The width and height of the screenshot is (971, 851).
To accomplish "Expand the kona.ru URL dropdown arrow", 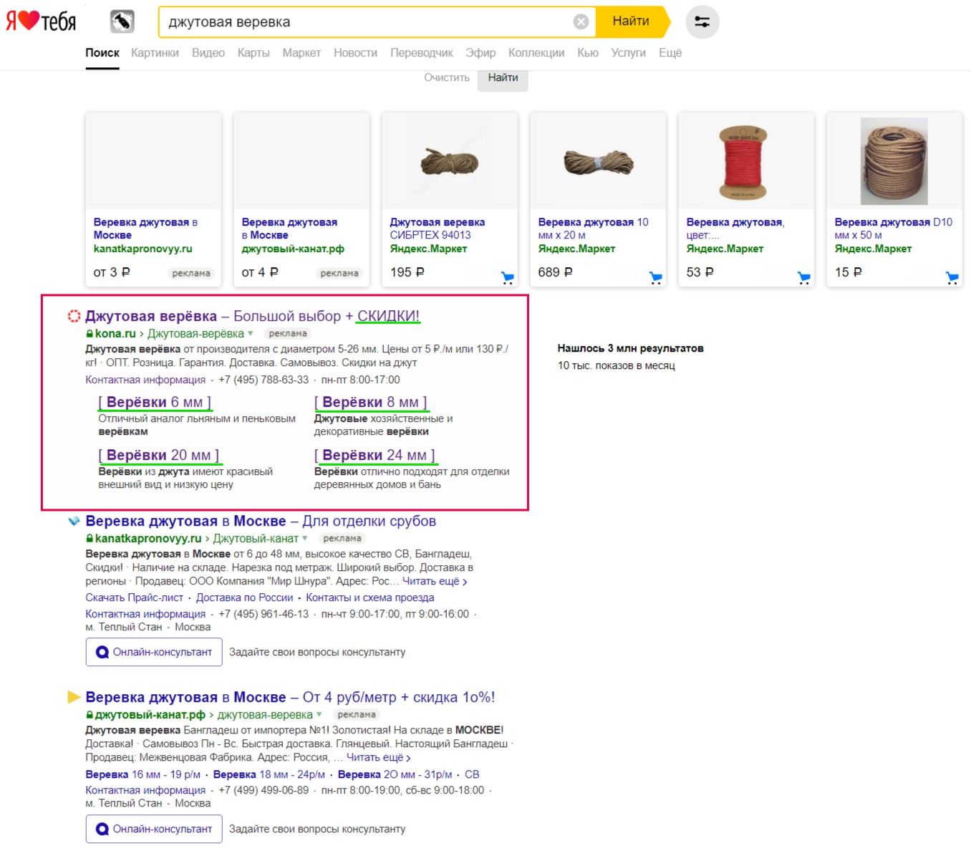I will (251, 333).
